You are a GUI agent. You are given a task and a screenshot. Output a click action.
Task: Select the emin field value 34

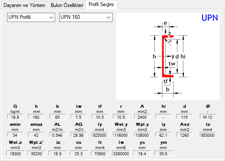[15, 135]
